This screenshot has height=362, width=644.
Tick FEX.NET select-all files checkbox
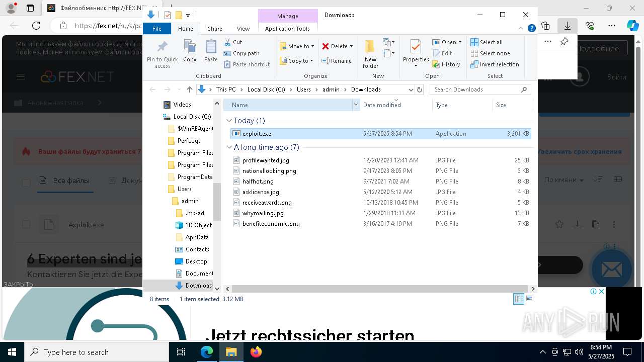(x=26, y=182)
